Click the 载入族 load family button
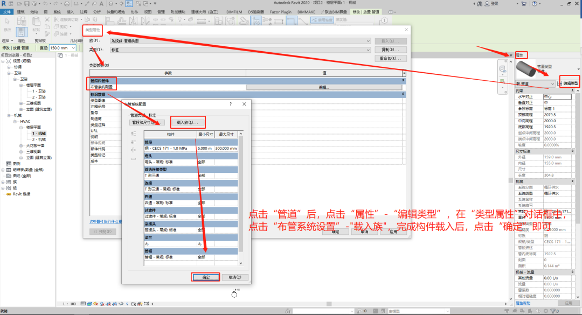 click(x=188, y=122)
